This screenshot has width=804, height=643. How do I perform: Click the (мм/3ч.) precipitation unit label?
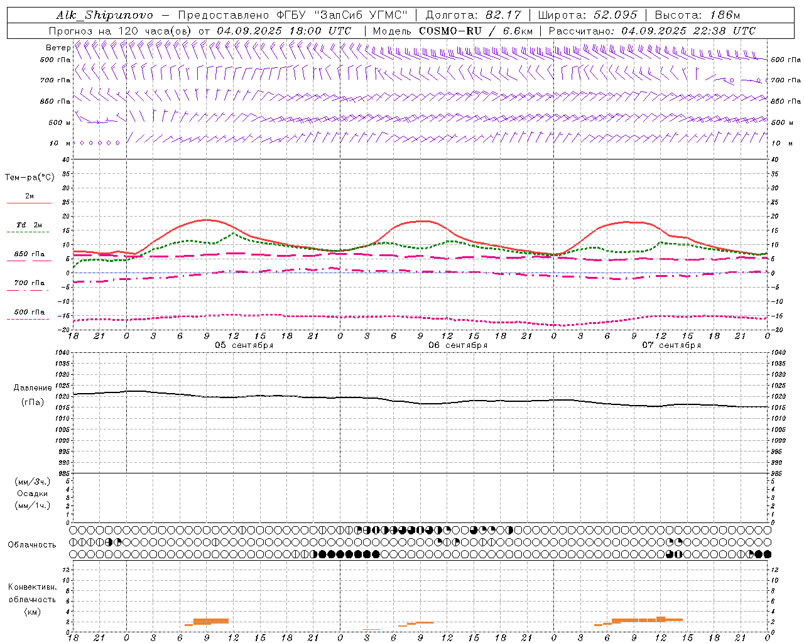tap(33, 482)
